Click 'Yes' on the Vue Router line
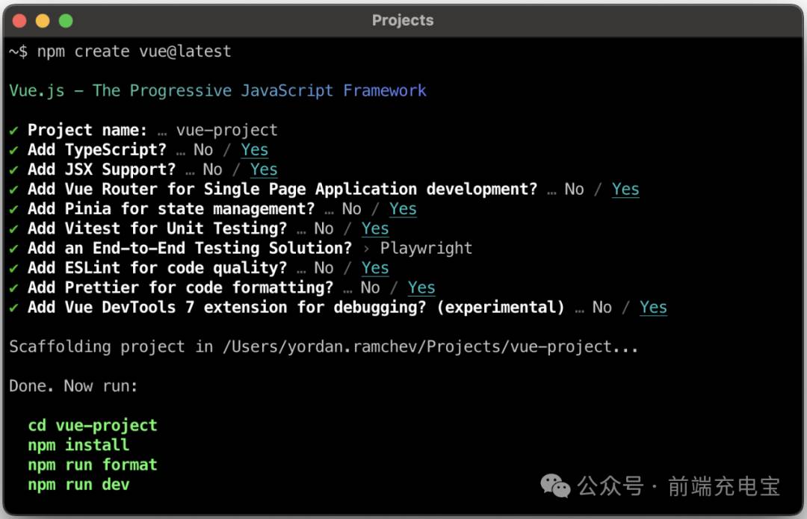807x519 pixels. click(x=625, y=189)
